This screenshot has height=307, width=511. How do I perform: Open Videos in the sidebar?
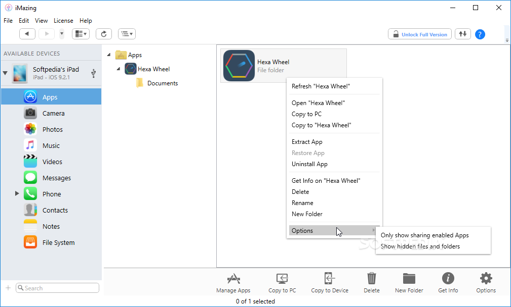(51, 162)
